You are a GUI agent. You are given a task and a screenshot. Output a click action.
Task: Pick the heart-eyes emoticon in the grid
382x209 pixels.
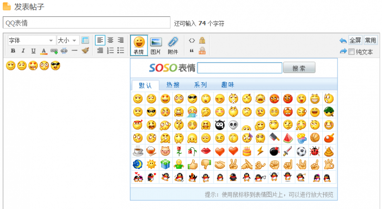click(x=165, y=99)
